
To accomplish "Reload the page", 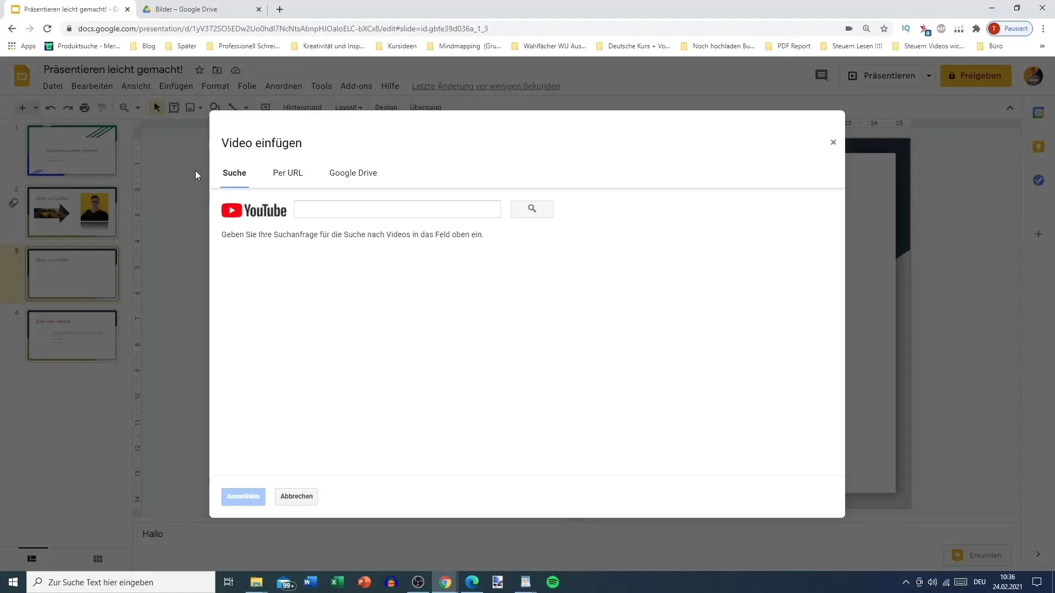I will click(x=47, y=29).
